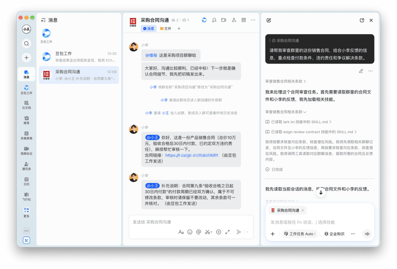Open assistant input more options
397x269 pixels.
(353, 234)
